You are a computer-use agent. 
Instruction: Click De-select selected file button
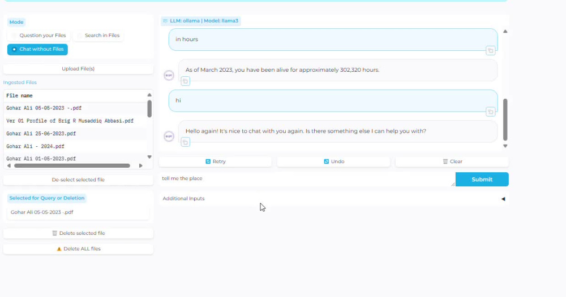click(78, 180)
